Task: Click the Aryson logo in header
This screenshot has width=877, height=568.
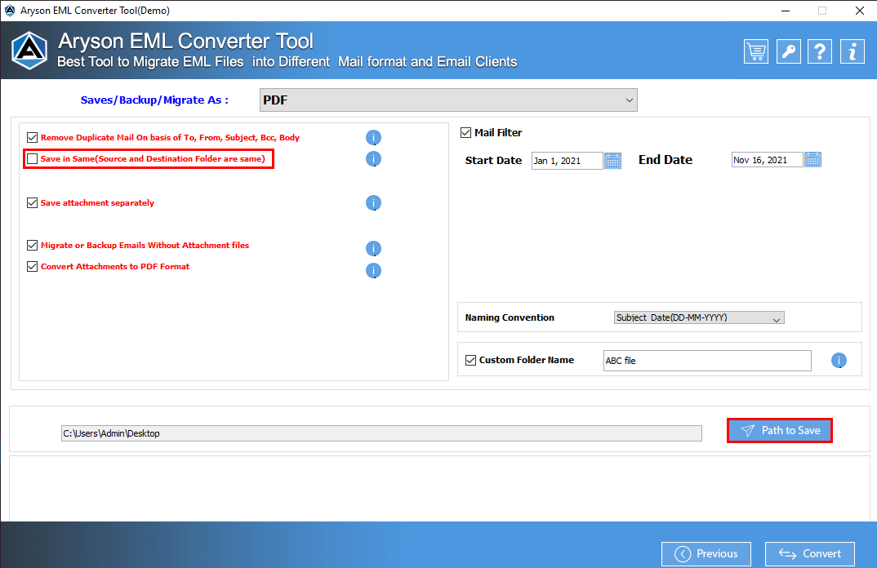Action: click(29, 51)
